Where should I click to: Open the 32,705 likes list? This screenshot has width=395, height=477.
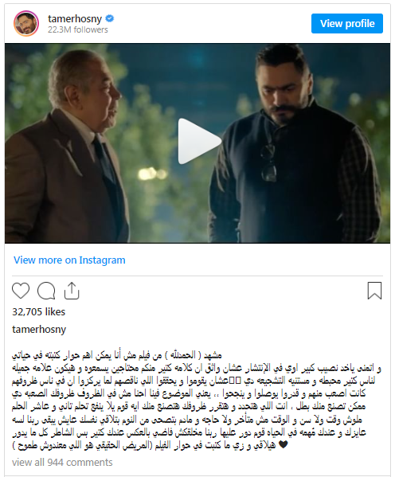point(39,312)
